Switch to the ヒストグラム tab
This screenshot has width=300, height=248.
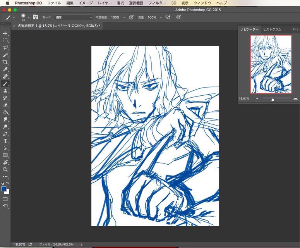pyautogui.click(x=272, y=29)
